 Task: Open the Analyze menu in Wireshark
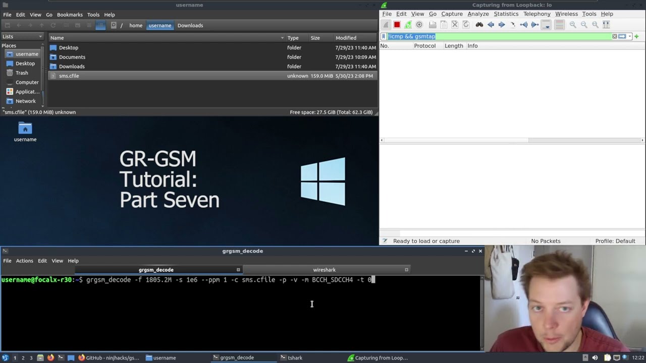click(478, 14)
